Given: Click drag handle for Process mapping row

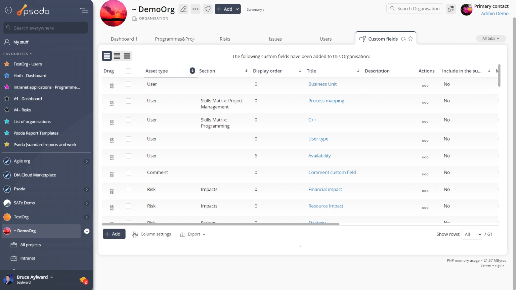Looking at the screenshot, I should (112, 104).
